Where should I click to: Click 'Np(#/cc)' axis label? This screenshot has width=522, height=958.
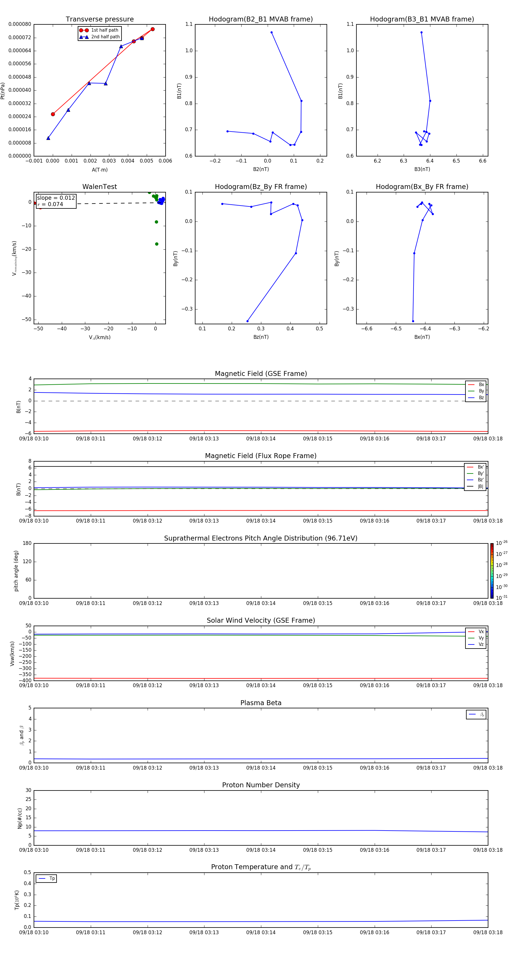click(20, 818)
